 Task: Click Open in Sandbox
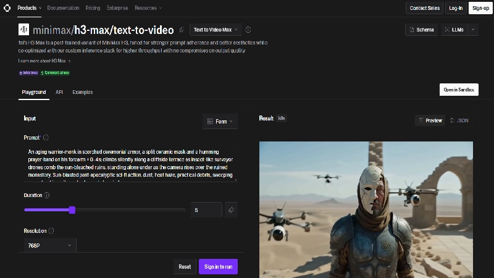459,90
